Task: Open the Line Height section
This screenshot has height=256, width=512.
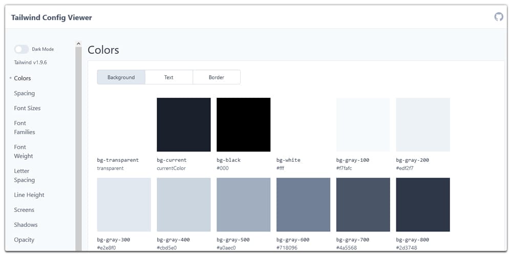Action: [29, 195]
